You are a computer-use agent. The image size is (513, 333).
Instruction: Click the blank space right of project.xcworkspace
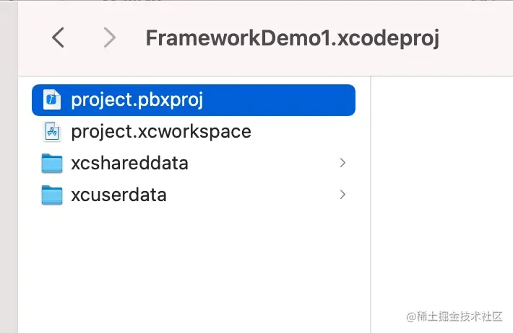point(311,131)
